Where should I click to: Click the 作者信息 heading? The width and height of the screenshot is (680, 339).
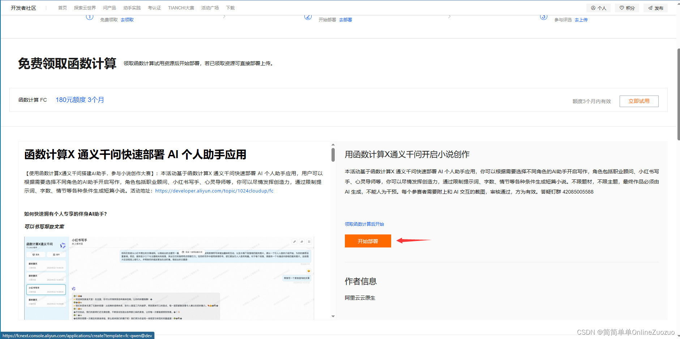click(361, 281)
